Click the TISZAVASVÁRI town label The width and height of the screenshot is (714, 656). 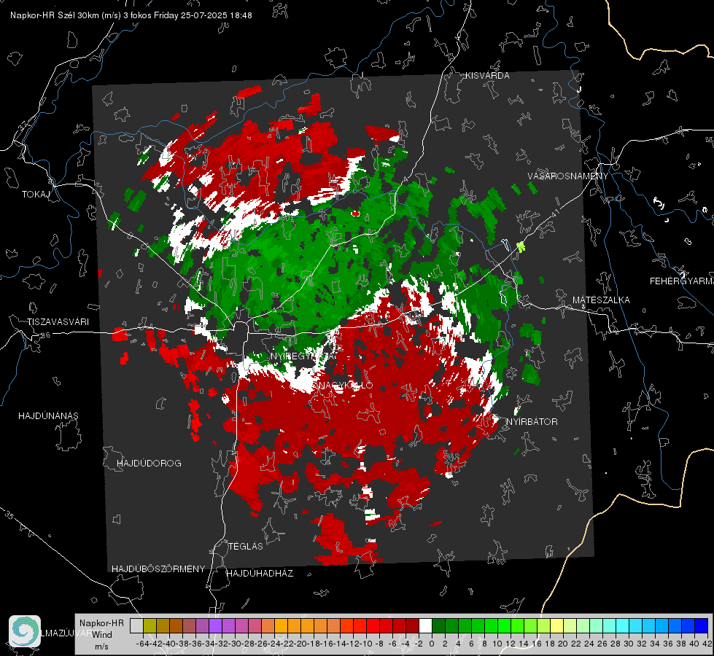click(x=58, y=322)
